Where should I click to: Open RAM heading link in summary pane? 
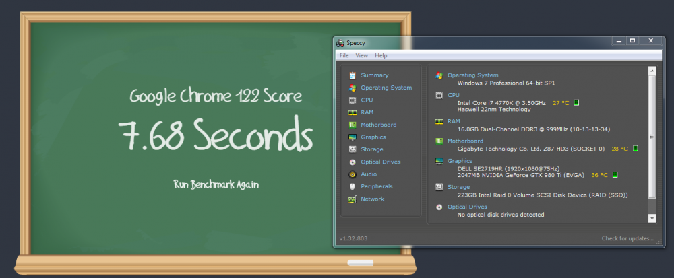click(x=454, y=121)
